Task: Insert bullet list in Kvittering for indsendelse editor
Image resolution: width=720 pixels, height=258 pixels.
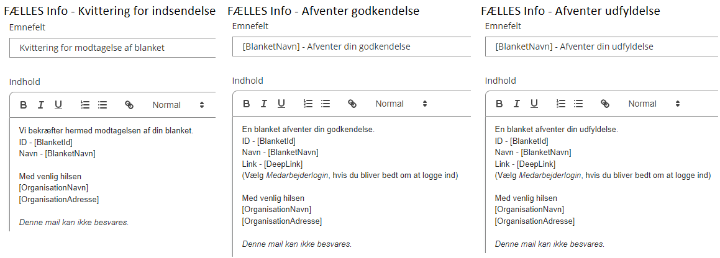Action: [103, 105]
